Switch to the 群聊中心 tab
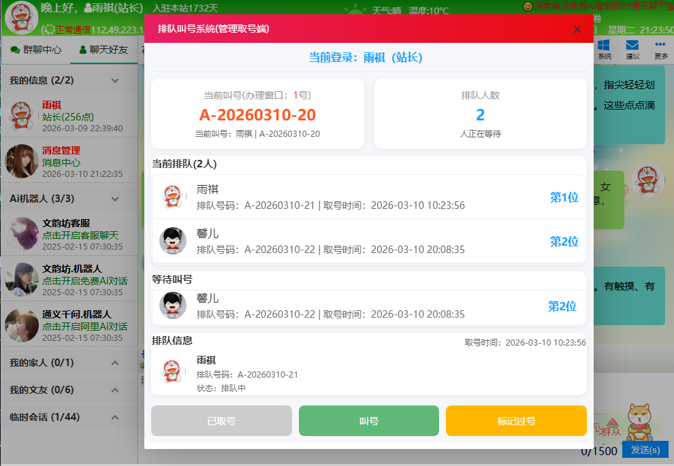Screen dimensions: 674x466 (36, 50)
